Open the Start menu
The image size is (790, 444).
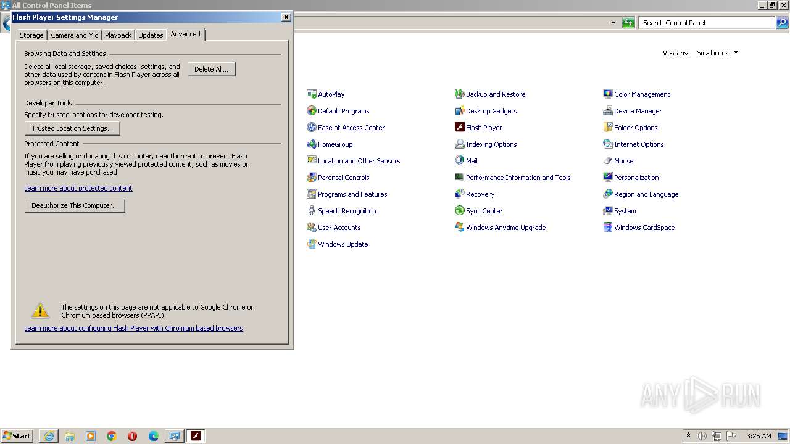click(x=17, y=435)
